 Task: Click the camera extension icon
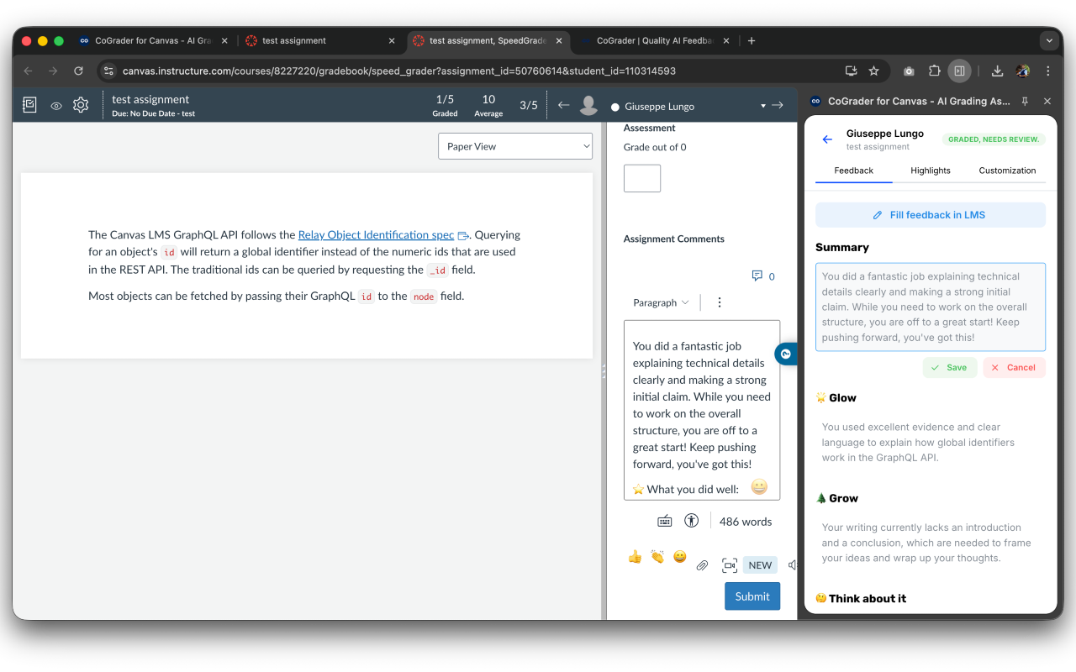(909, 71)
